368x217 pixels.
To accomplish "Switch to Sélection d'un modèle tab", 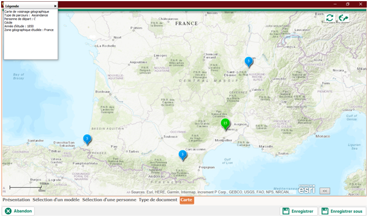I will 56,200.
